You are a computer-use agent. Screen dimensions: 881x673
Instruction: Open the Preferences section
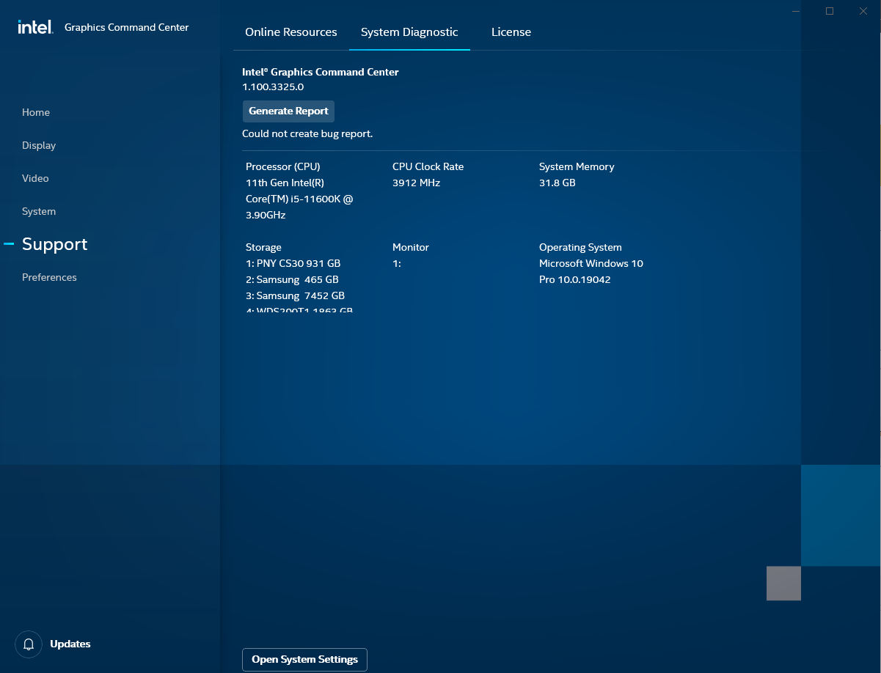pos(49,277)
